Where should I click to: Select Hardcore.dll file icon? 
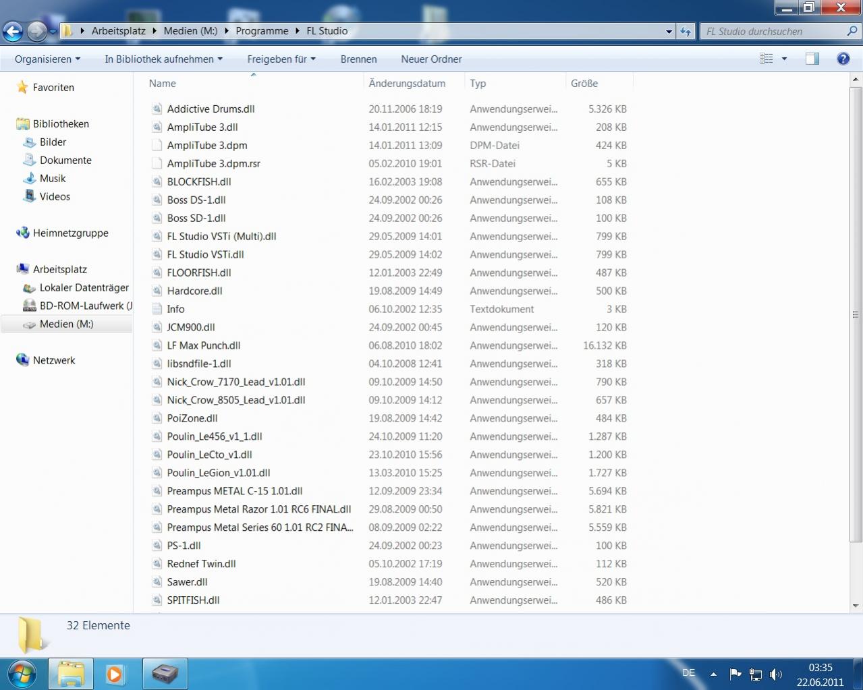[157, 291]
